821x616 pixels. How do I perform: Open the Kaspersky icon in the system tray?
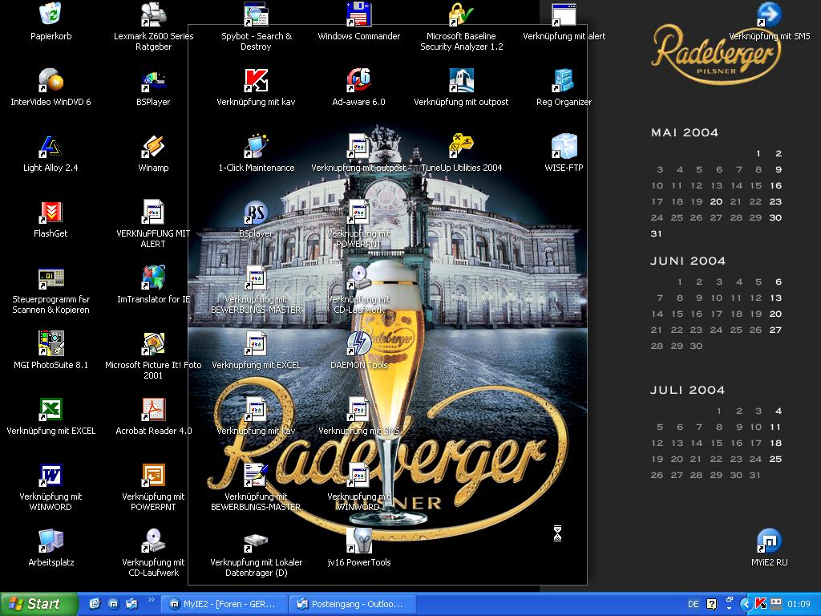[761, 604]
